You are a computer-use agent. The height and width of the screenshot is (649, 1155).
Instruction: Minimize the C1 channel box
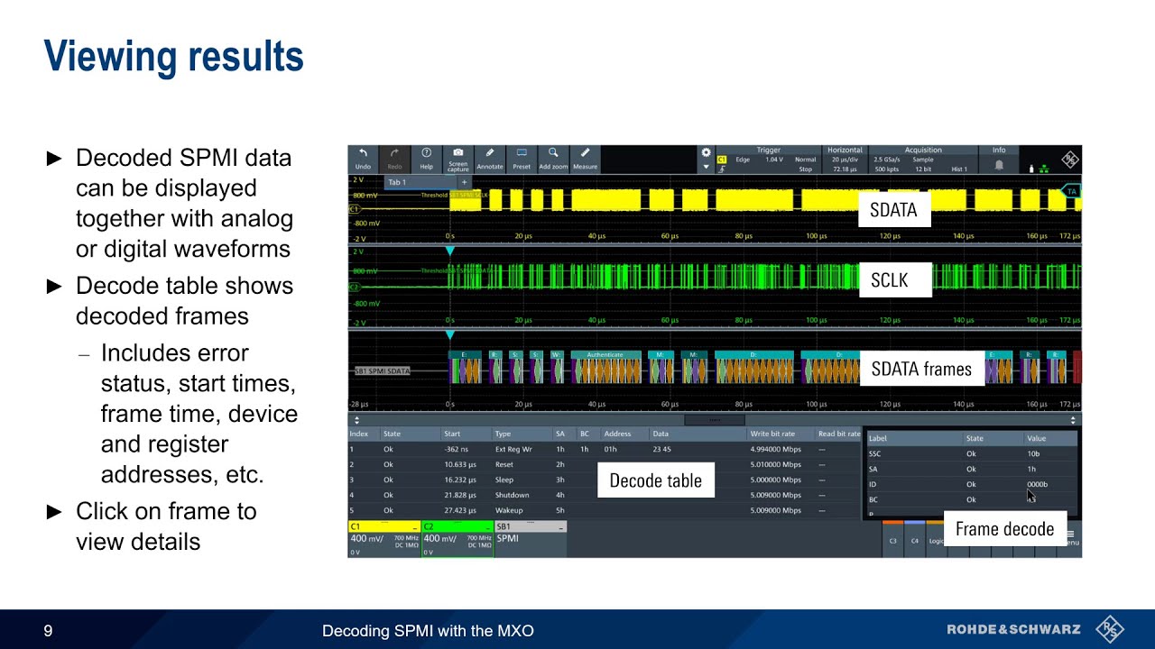pos(414,526)
